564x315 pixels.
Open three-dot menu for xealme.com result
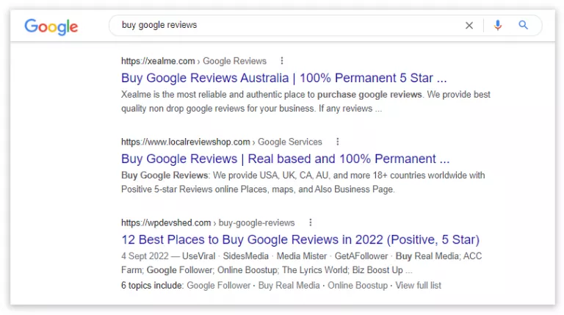pyautogui.click(x=282, y=61)
